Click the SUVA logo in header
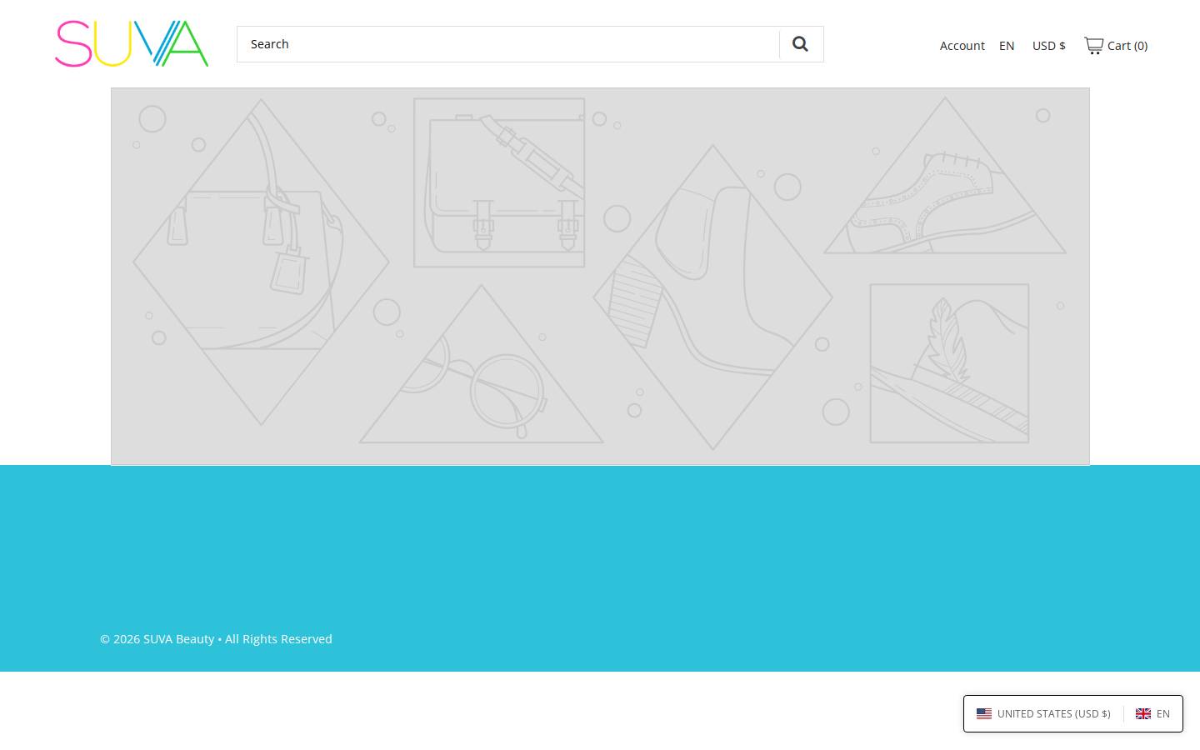This screenshot has height=750, width=1200. [132, 44]
